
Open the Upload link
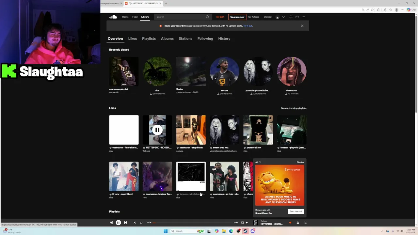pos(268,17)
